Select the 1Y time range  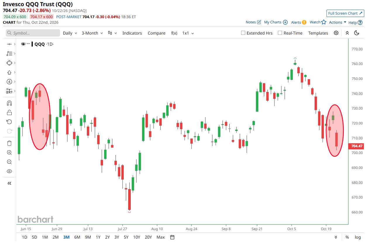tap(98, 237)
